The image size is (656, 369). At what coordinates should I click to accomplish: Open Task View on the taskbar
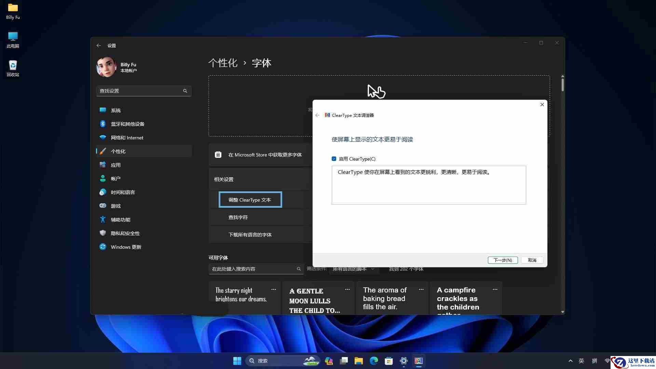344,361
